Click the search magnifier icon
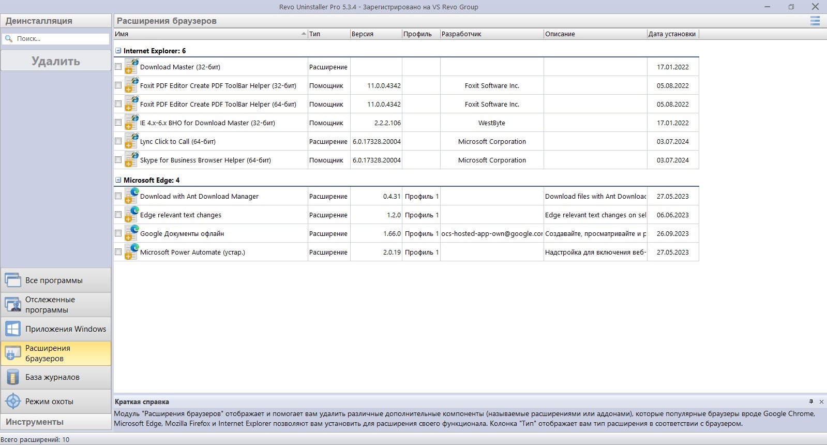The image size is (827, 445). pyautogui.click(x=9, y=39)
